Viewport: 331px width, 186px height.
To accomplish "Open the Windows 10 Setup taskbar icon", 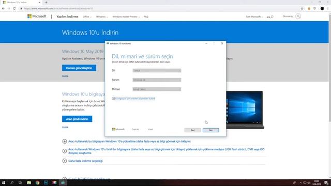I will point(63,182).
